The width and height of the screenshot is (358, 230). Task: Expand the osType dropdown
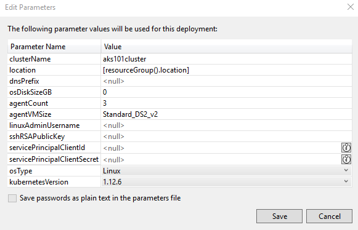click(346, 170)
